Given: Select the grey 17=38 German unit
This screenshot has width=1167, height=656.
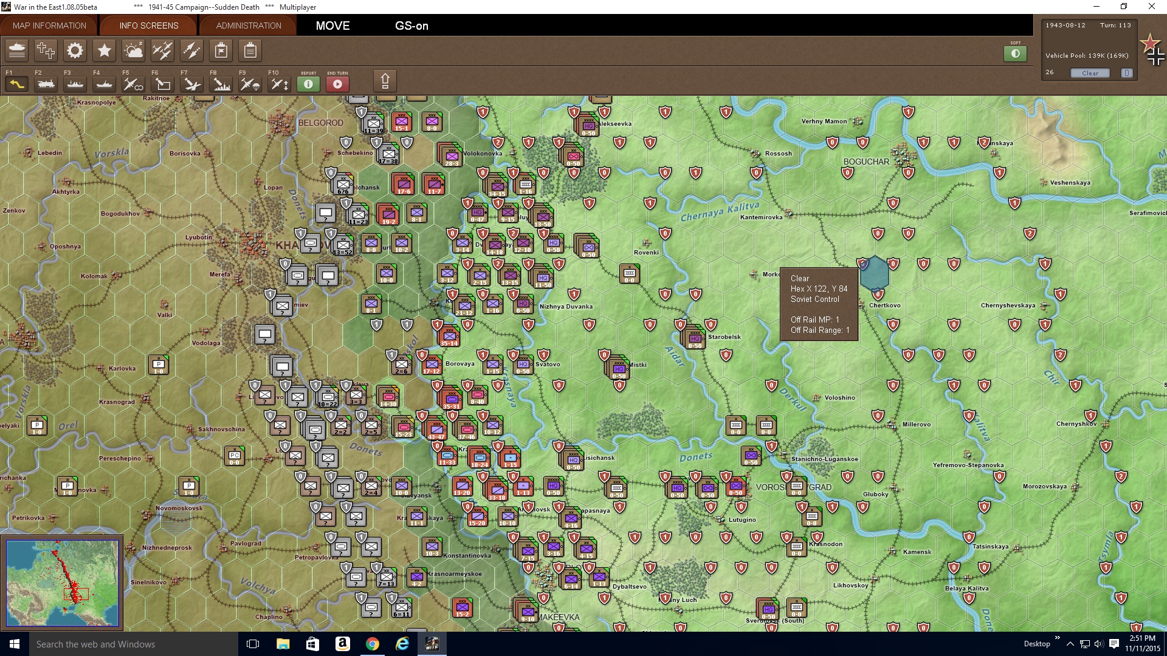Looking at the screenshot, I should (x=388, y=154).
